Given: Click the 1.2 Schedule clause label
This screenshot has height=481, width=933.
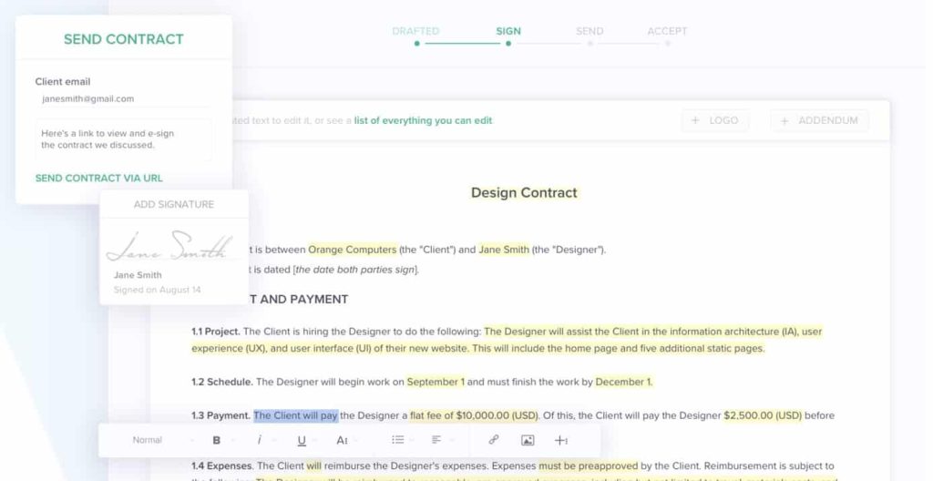Looking at the screenshot, I should pyautogui.click(x=222, y=382).
